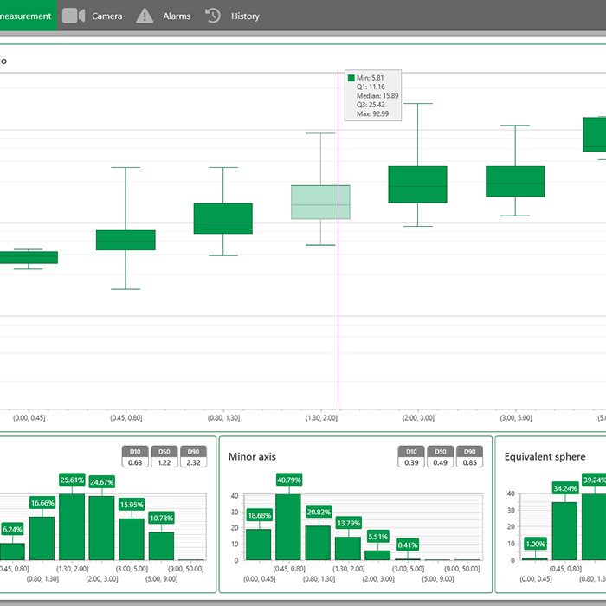Click the 40.79% bar in Minor axis
606x606 pixels.
pyautogui.click(x=288, y=527)
